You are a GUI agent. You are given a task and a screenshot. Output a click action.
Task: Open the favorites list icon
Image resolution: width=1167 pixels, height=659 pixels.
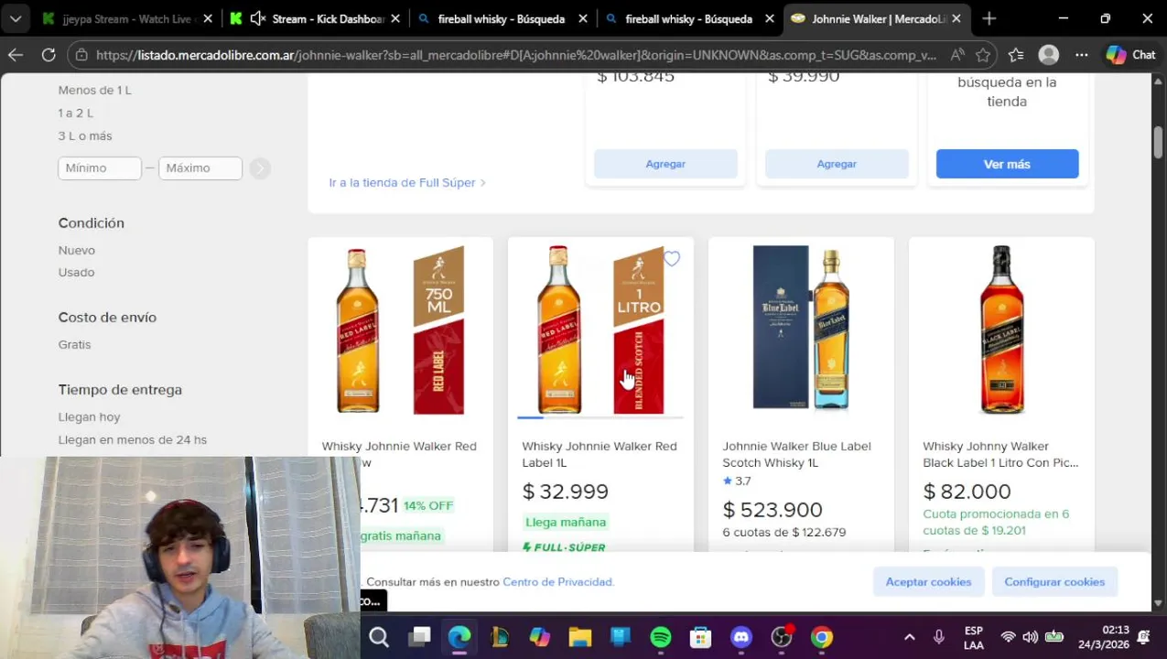[1016, 55]
